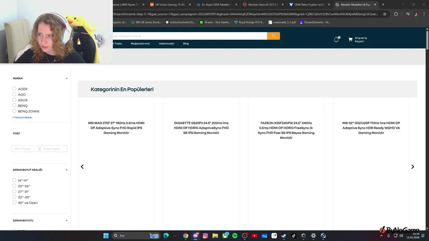The width and height of the screenshot is (429, 241).
Task: Launch Microsoft Edge from the taskbar
Action: (166, 236)
